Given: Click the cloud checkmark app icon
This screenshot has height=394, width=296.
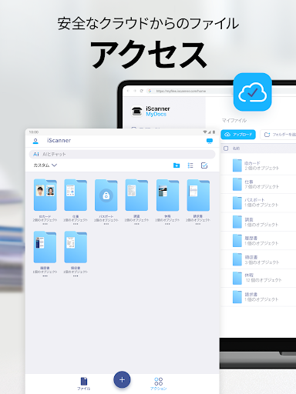Looking at the screenshot, I should point(253,92).
